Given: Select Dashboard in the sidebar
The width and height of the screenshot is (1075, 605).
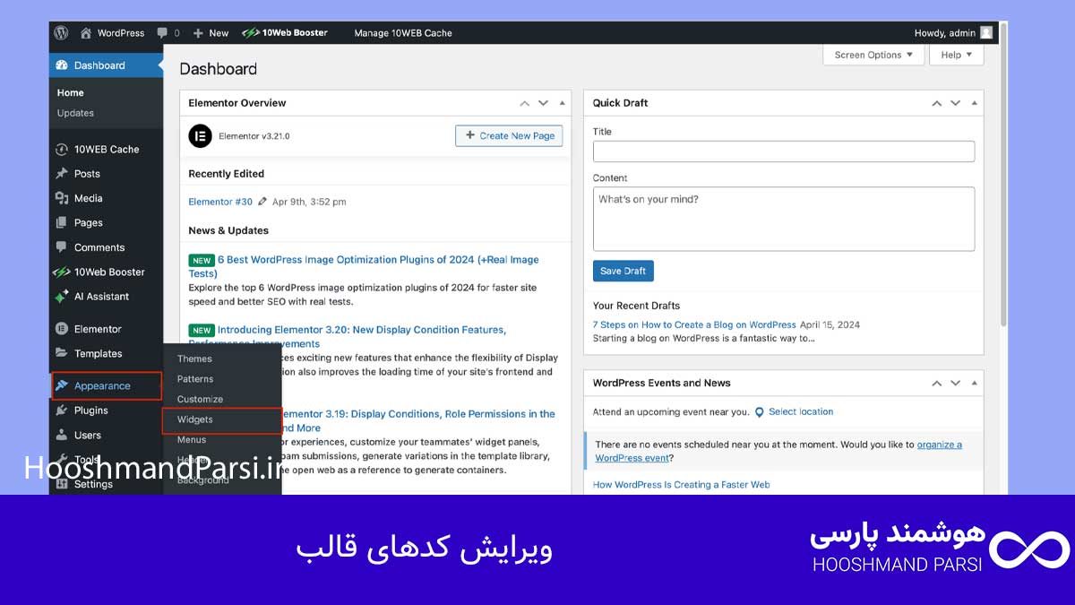Looking at the screenshot, I should click(x=106, y=65).
